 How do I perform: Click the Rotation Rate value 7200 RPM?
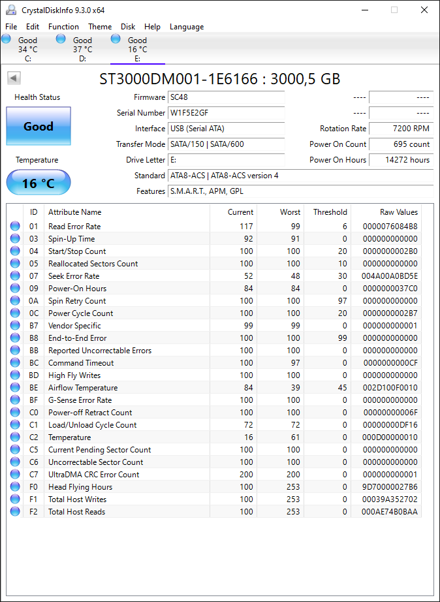(x=401, y=129)
